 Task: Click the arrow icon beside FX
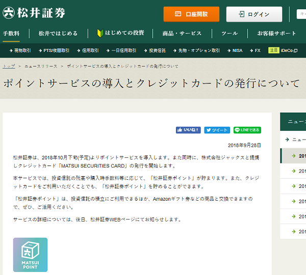point(251,51)
